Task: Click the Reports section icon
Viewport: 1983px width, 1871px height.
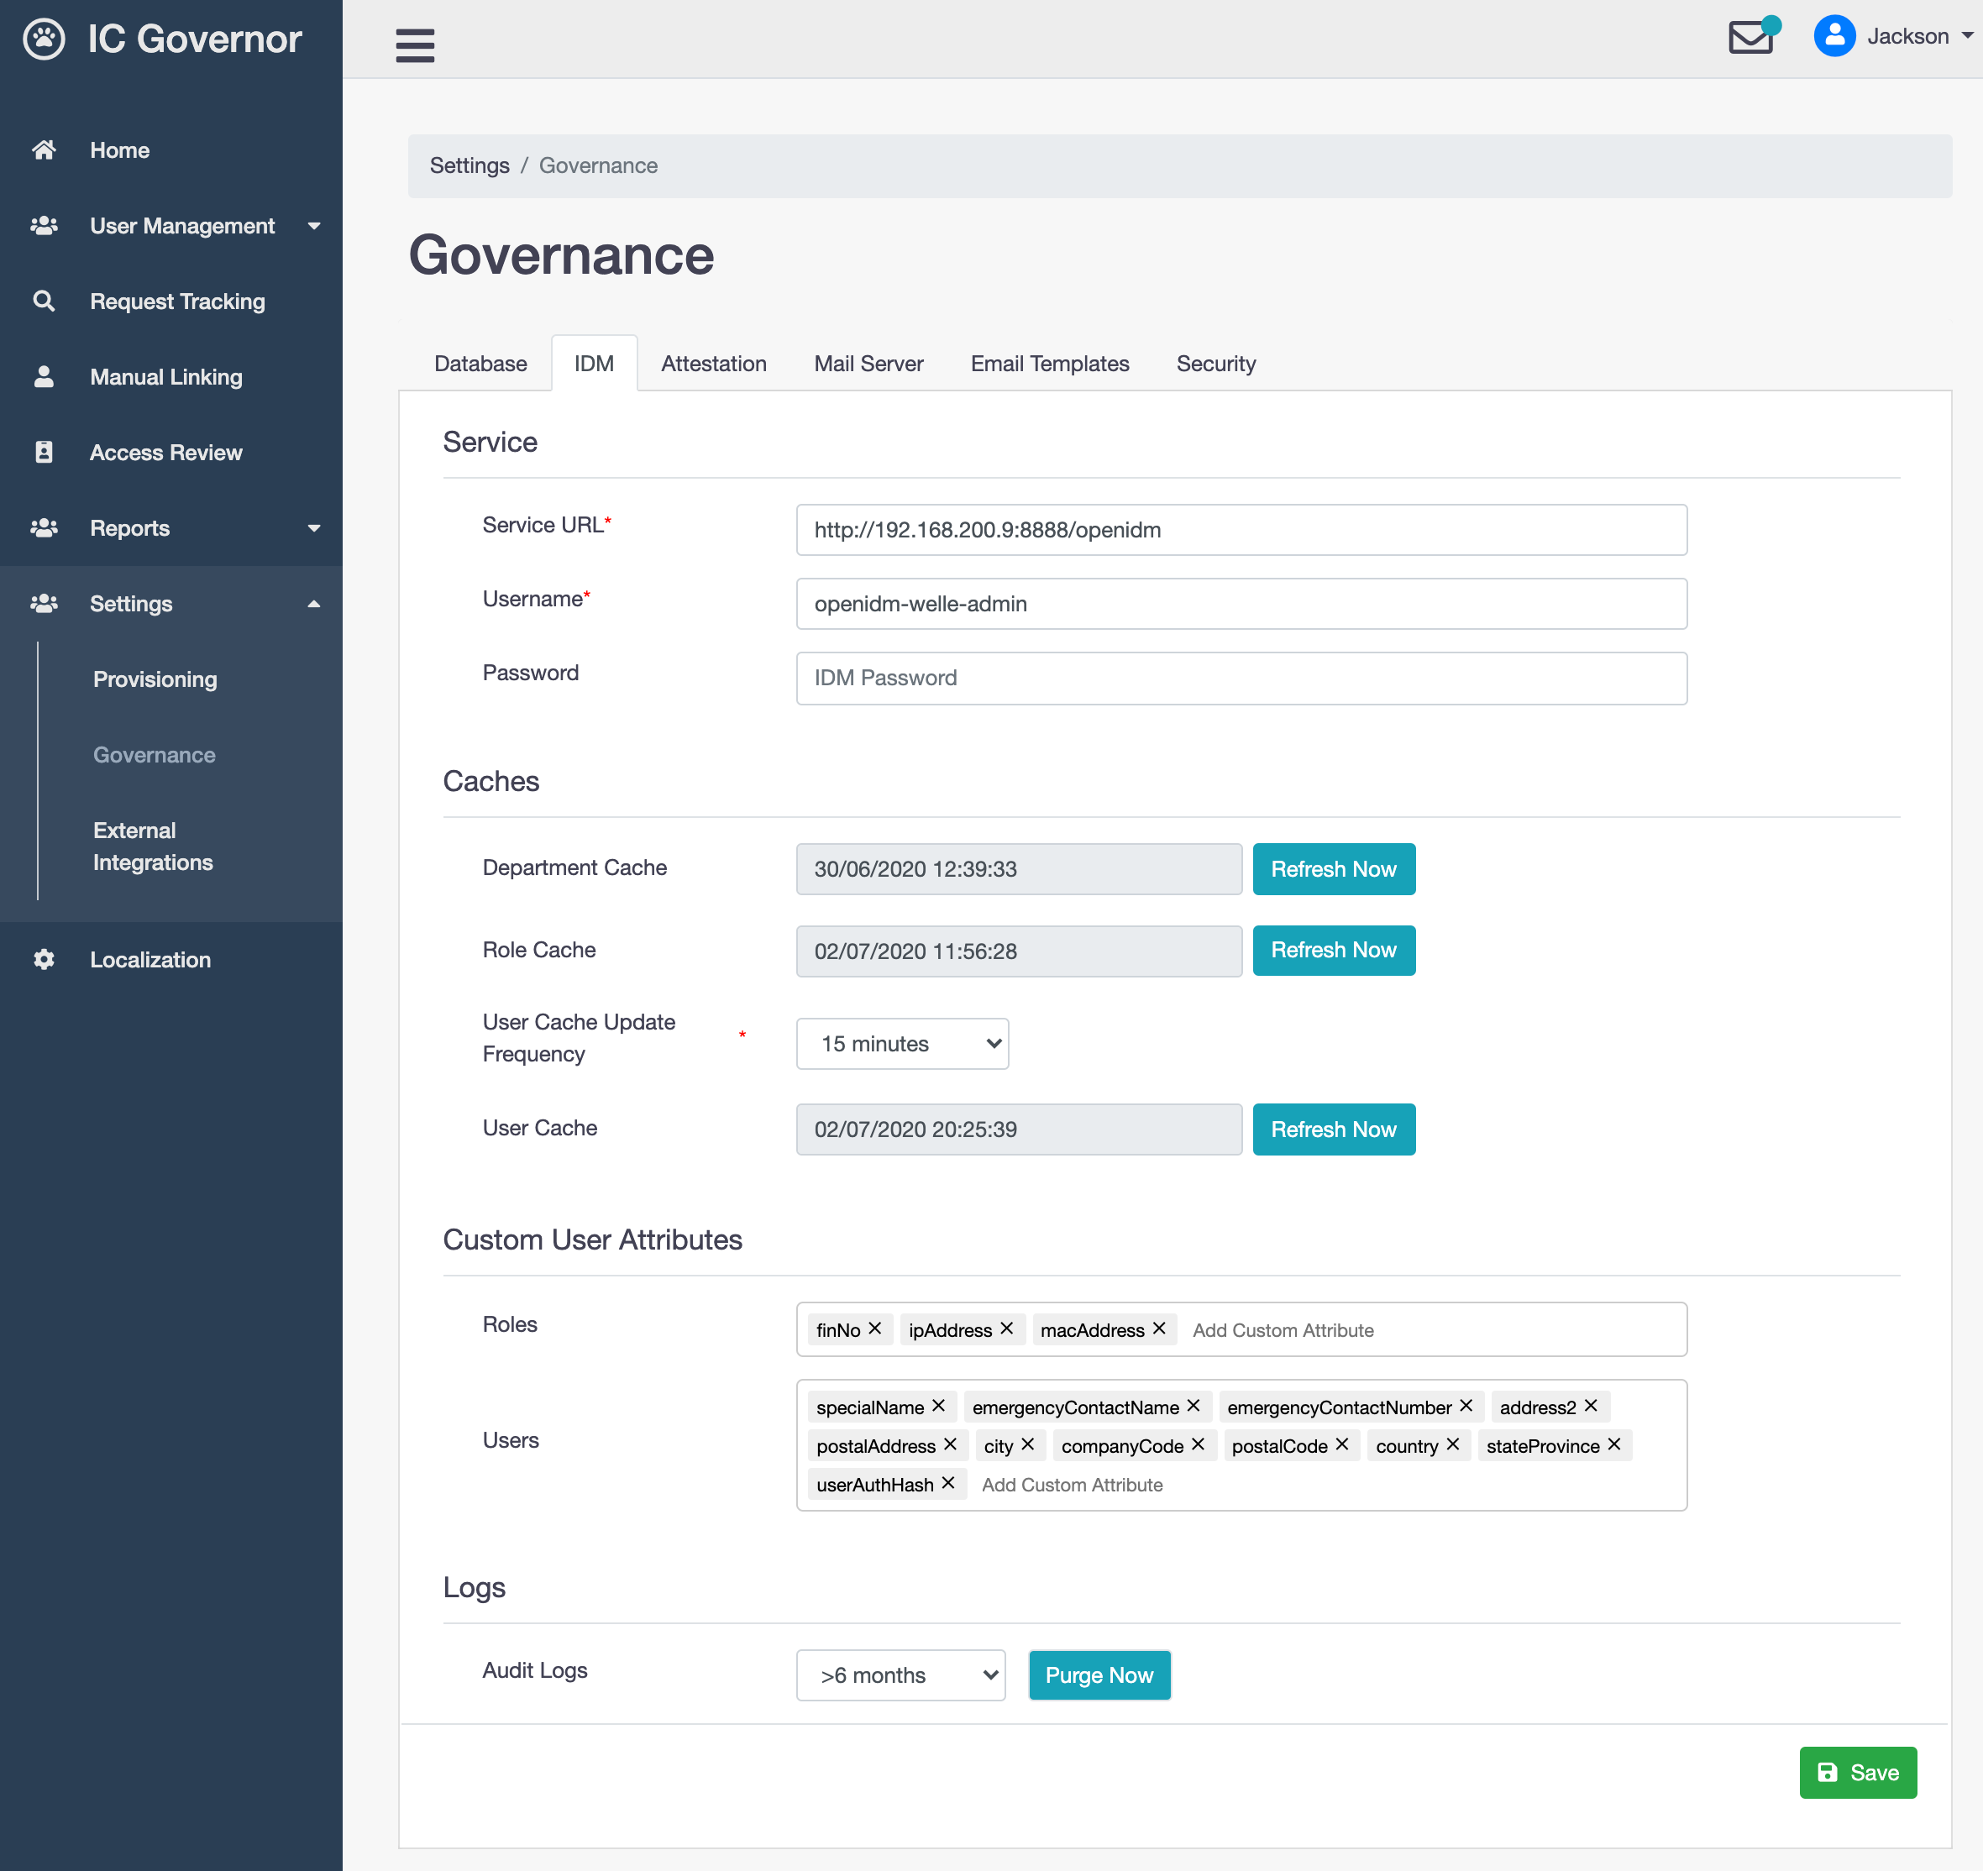Action: pyautogui.click(x=48, y=527)
